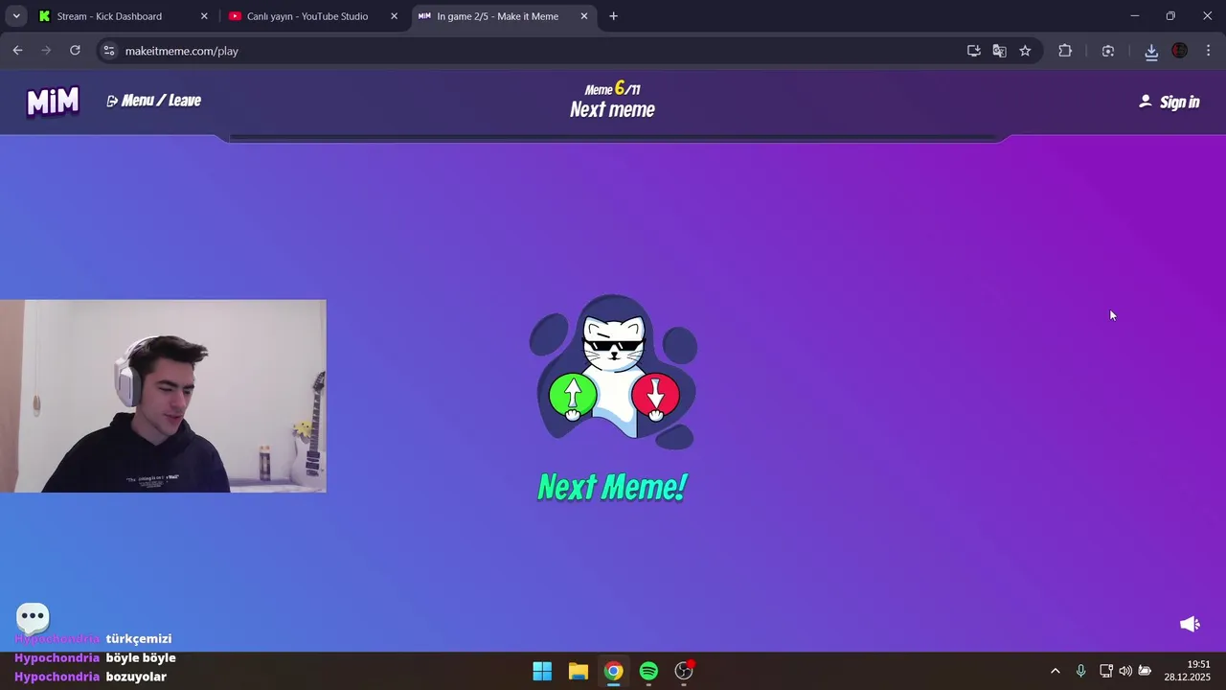Open the tab search dropdown
The image size is (1226, 690).
point(16,16)
